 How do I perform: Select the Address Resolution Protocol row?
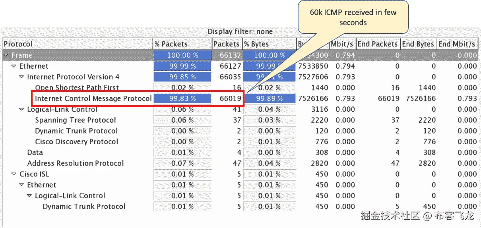point(240,163)
